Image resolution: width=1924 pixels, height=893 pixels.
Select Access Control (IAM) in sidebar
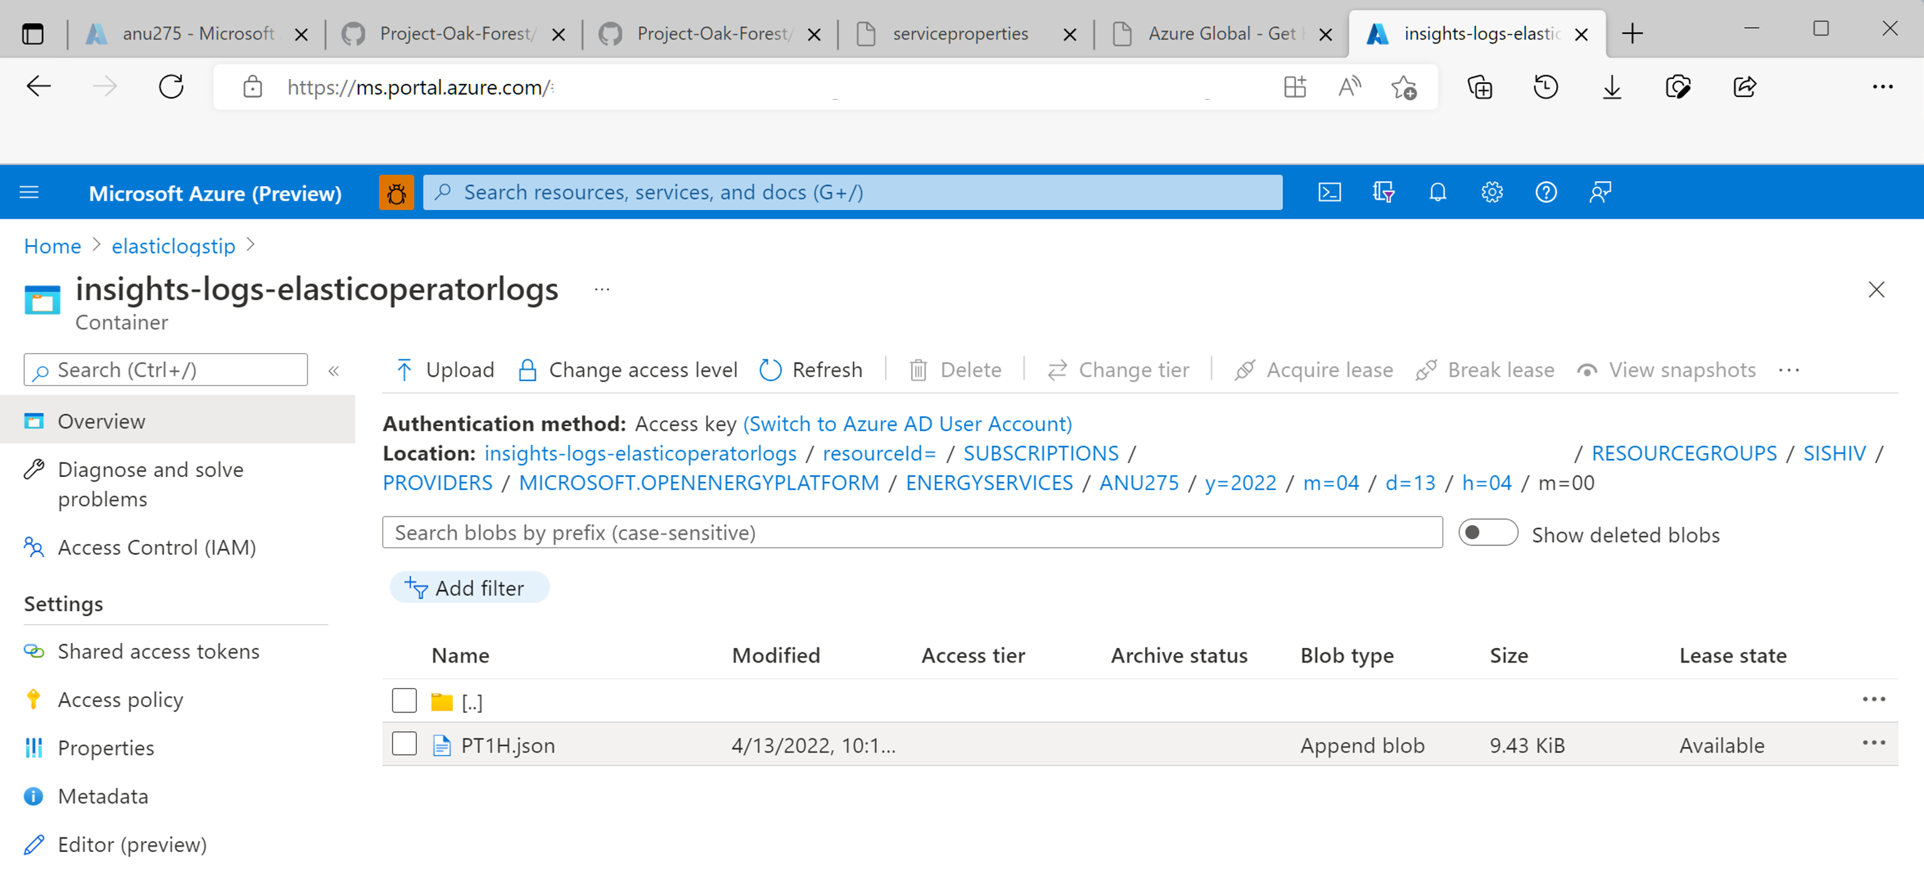point(156,546)
